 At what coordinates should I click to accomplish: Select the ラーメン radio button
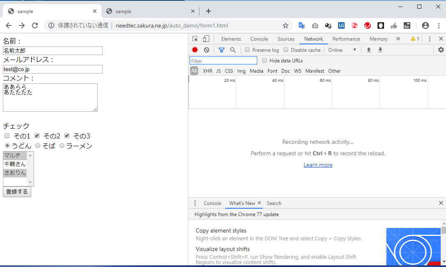(62, 145)
